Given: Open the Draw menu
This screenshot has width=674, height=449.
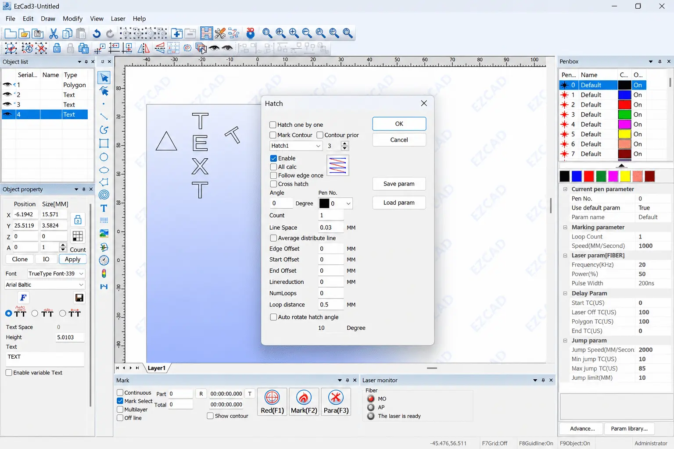Looking at the screenshot, I should [x=48, y=18].
